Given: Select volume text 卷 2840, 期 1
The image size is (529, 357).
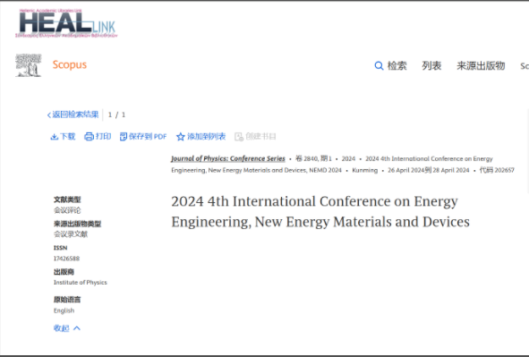Looking at the screenshot, I should click(313, 158).
